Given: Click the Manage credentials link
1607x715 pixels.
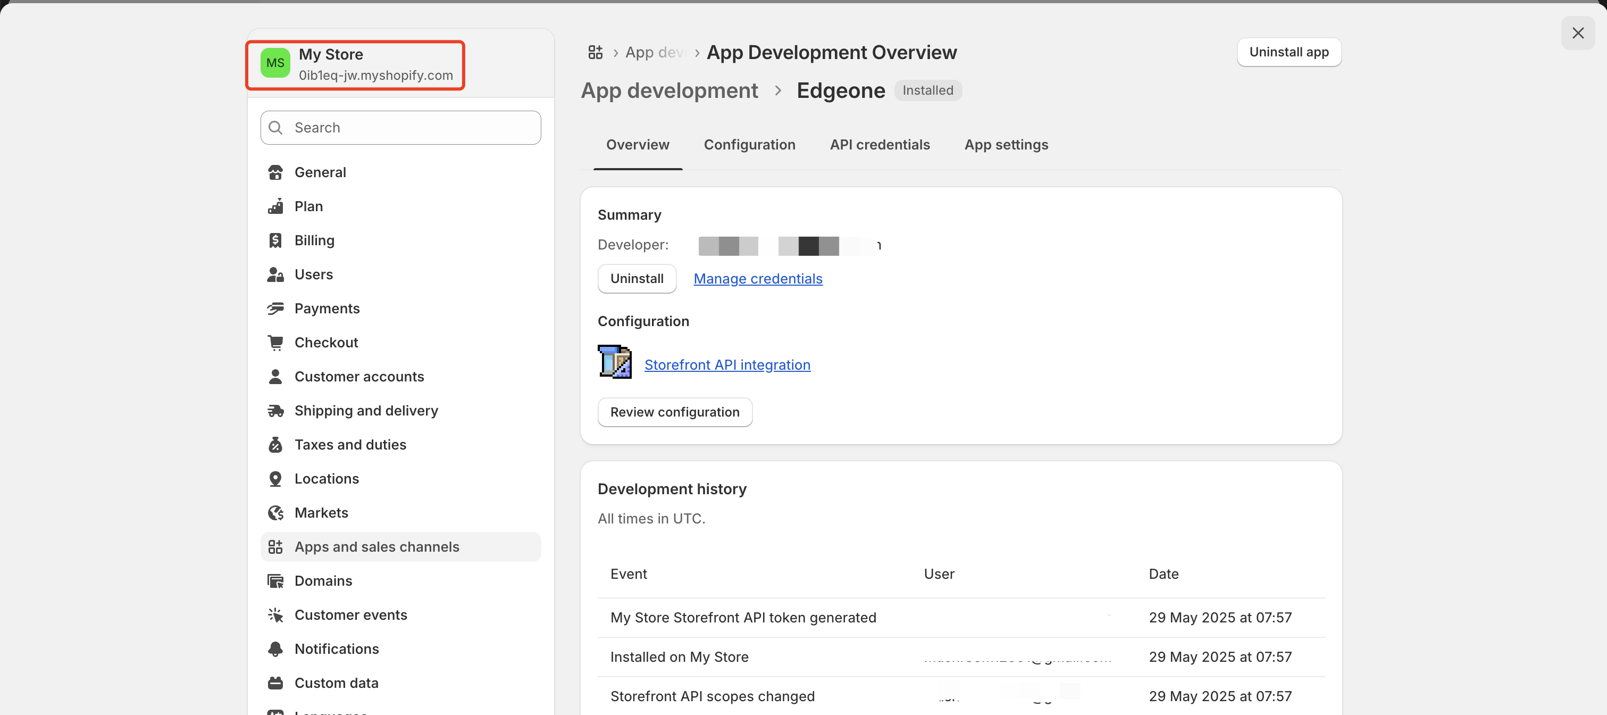Looking at the screenshot, I should click(757, 279).
